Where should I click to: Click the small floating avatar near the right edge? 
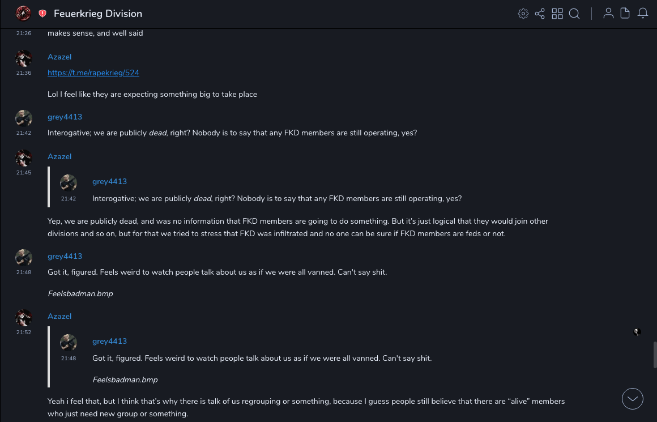point(637,332)
